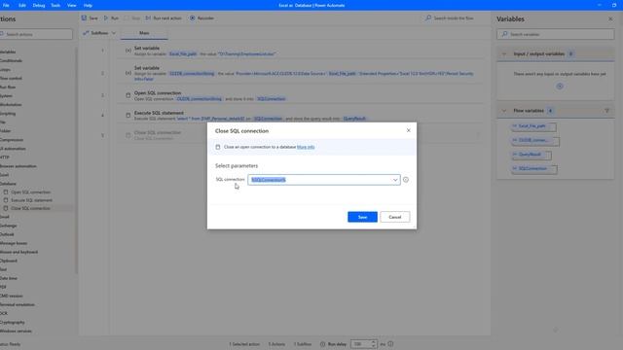This screenshot has height=350, width=623.
Task: Switch to the Main tab
Action: [144, 33]
